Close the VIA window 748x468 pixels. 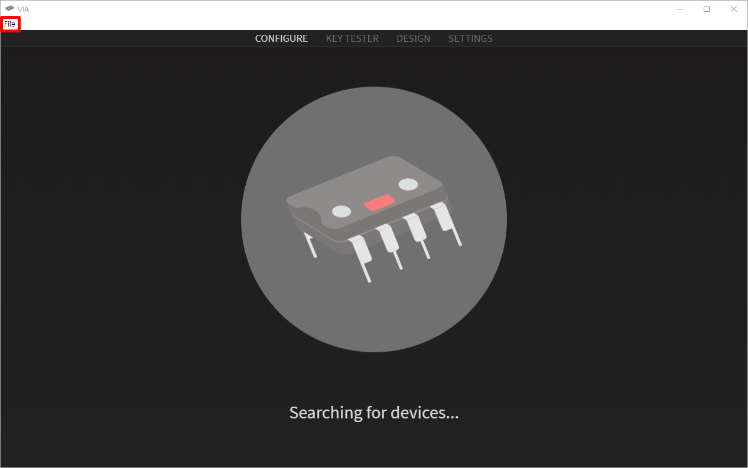point(734,9)
